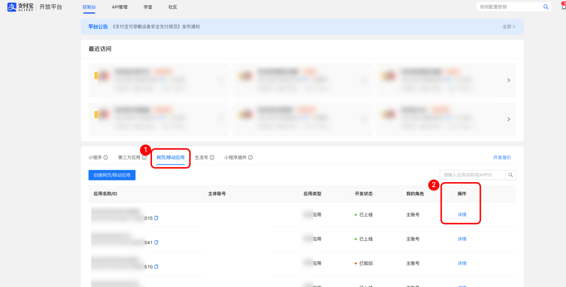The height and width of the screenshot is (287, 566).
Task: Focus the app name or APPID search field
Action: coord(473,175)
